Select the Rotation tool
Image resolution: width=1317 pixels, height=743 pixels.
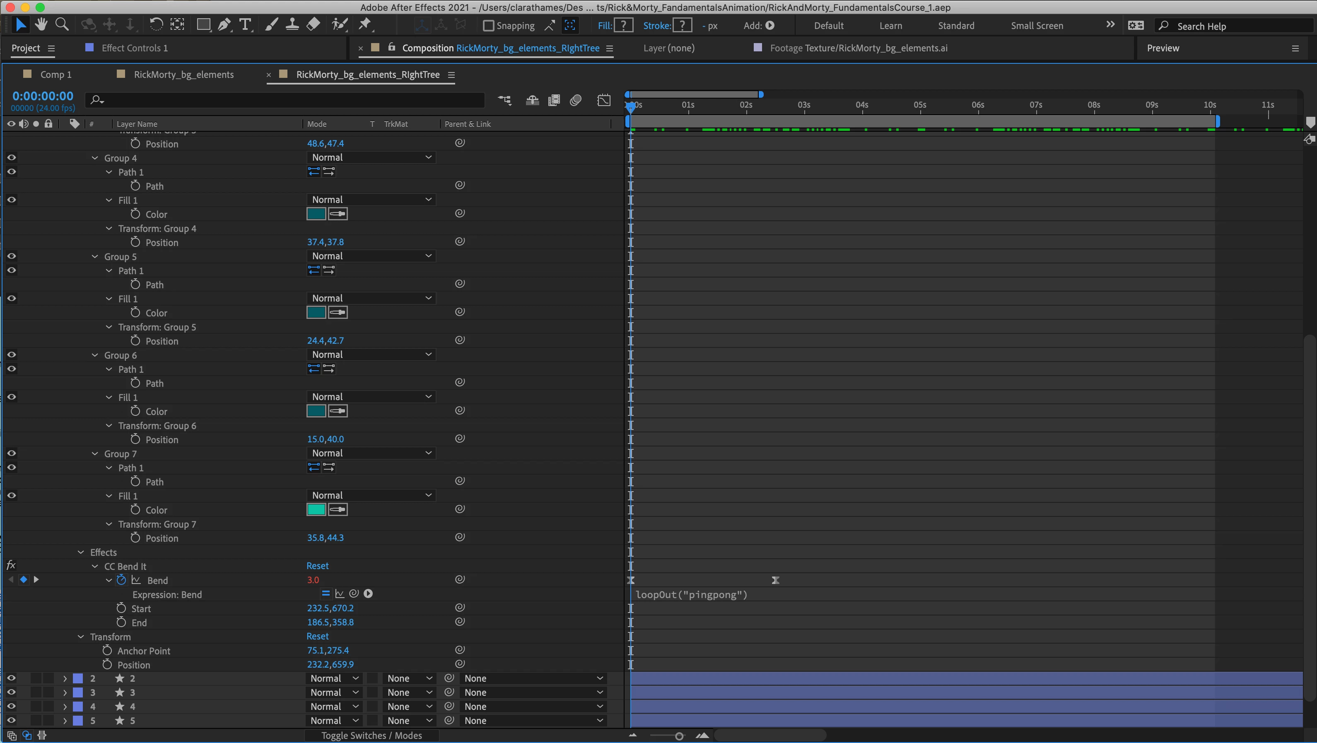click(156, 24)
